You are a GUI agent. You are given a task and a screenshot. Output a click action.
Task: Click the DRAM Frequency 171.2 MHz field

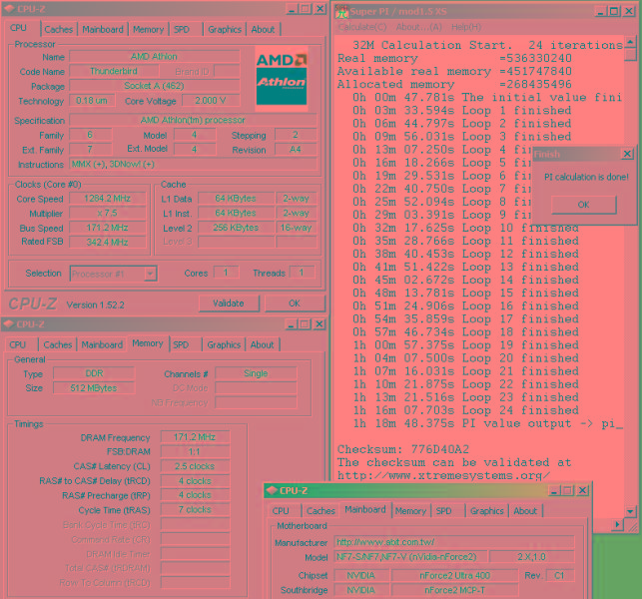click(195, 437)
